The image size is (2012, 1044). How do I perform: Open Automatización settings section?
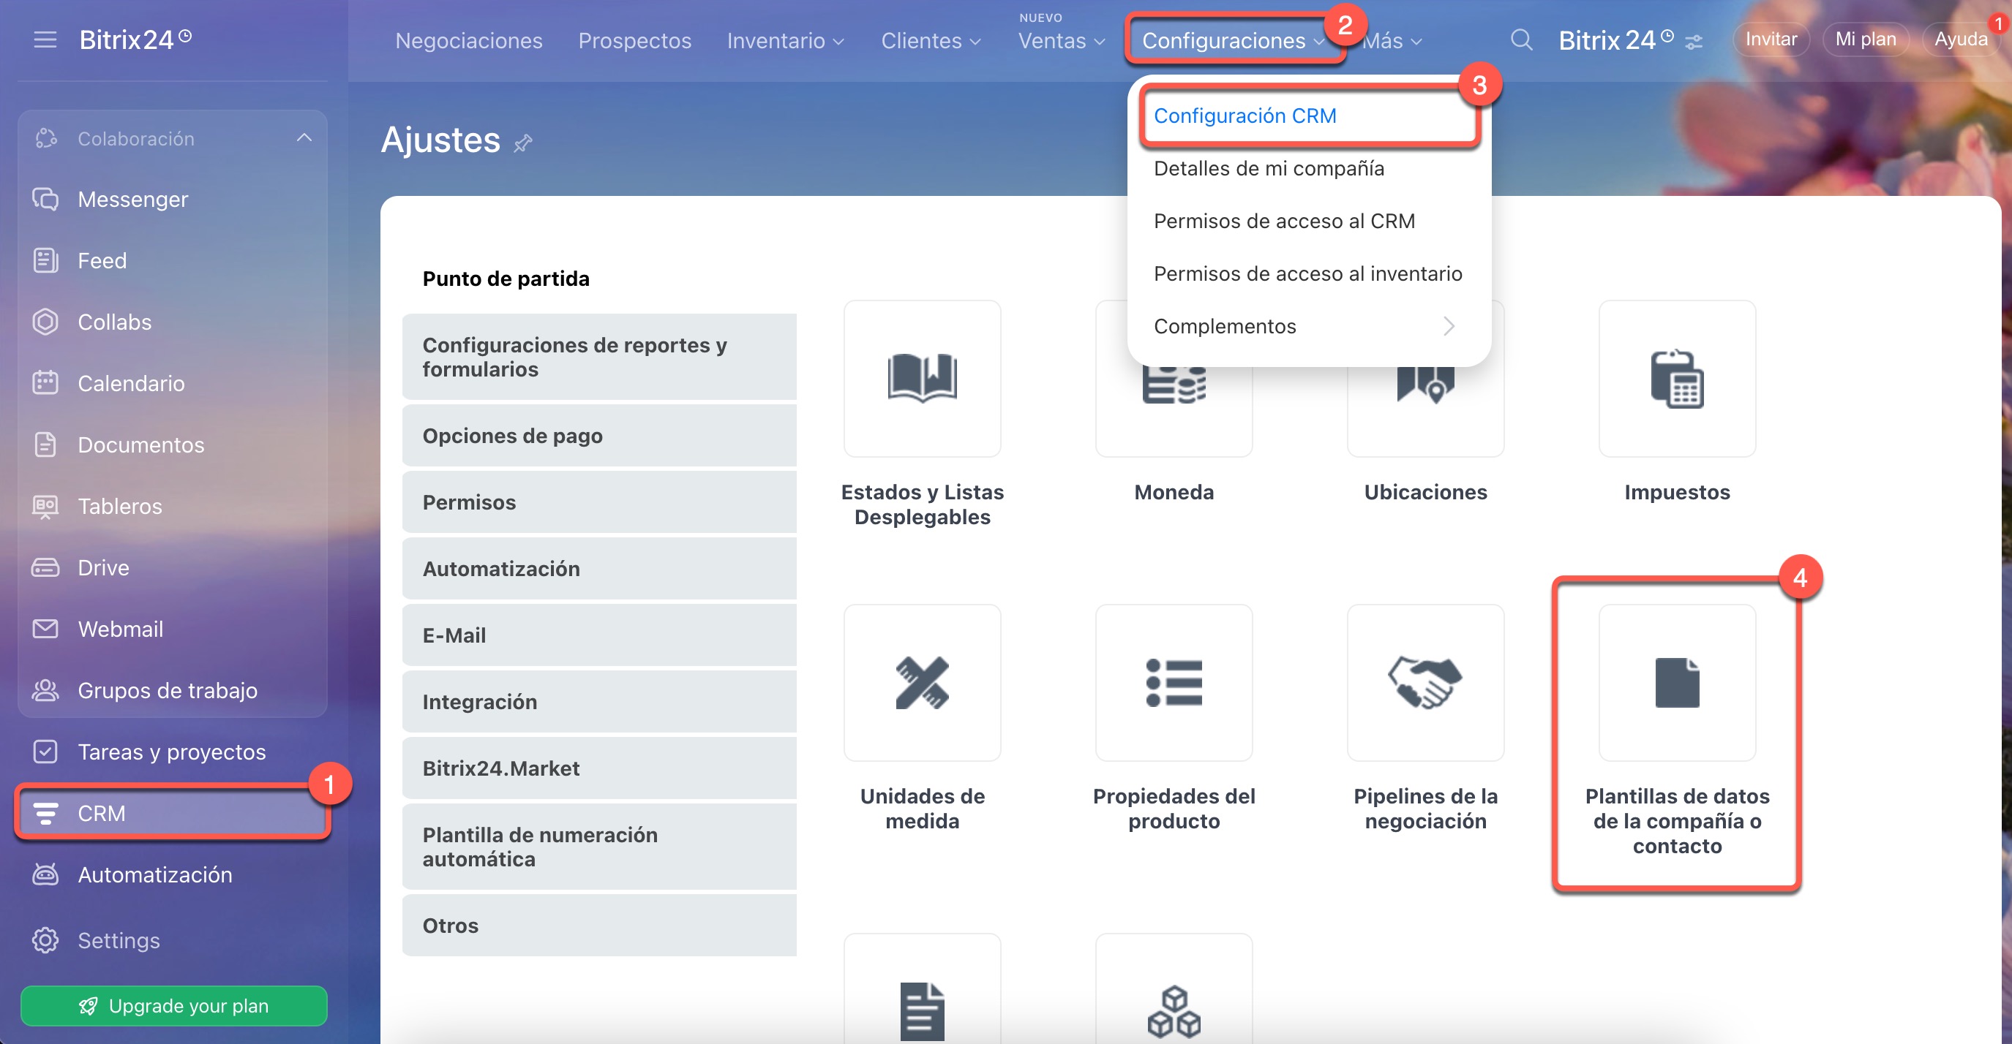[x=599, y=568]
